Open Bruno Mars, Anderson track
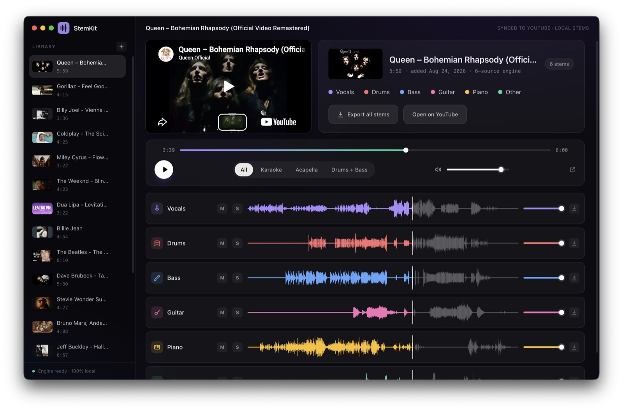The height and width of the screenshot is (411, 623). [77, 327]
